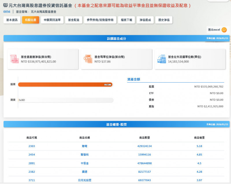Image resolution: width=231 pixels, height=184 pixels.
Task: Click the 0056 fund code link
Action: click(x=7, y=12)
